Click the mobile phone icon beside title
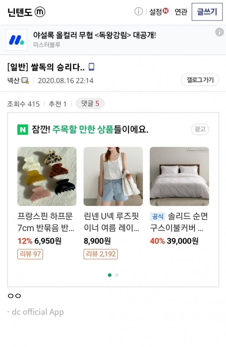 tap(91, 67)
